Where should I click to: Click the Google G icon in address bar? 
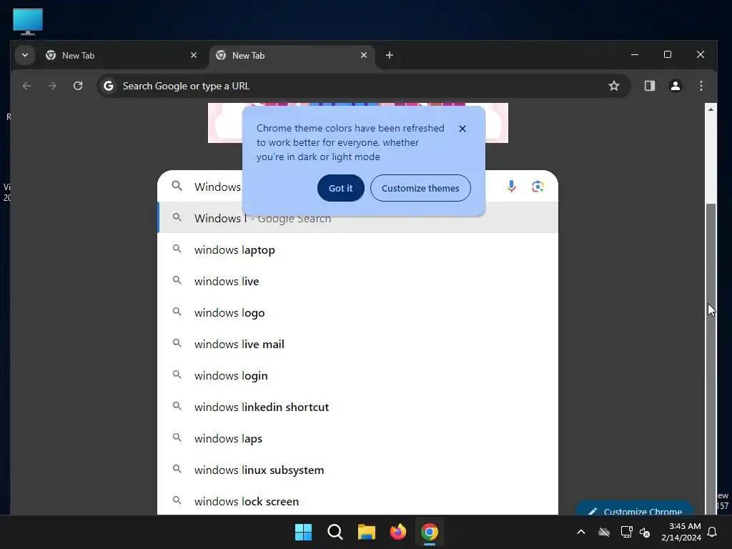(109, 86)
